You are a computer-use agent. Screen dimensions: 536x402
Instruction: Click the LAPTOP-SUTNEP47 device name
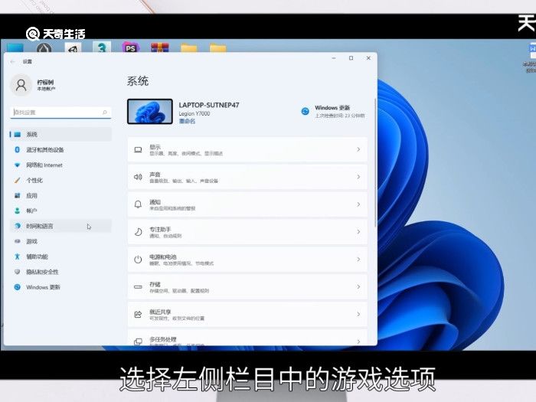(209, 105)
